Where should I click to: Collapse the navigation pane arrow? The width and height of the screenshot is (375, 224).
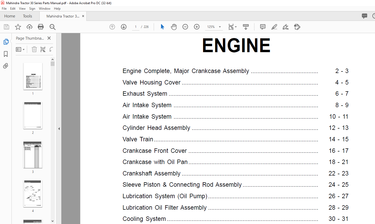59,129
